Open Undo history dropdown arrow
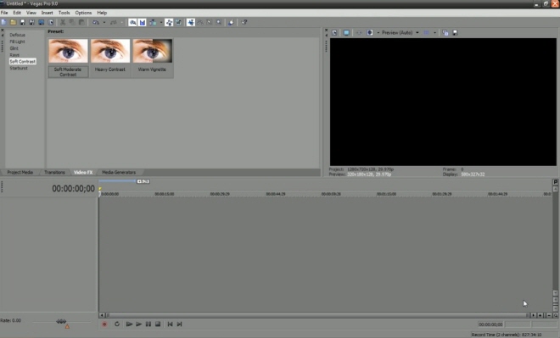This screenshot has height=338, width=560. coord(104,22)
